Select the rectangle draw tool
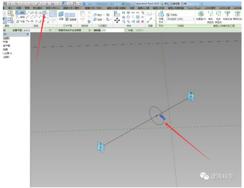 (32, 13)
